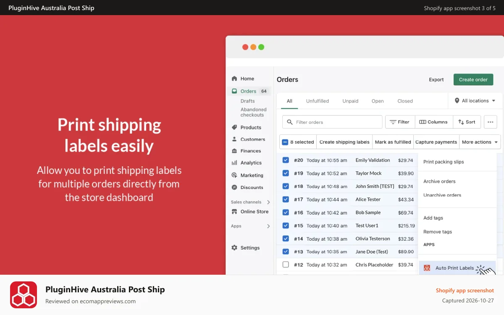This screenshot has height=315, width=504.
Task: Uncheck order #17 Alice Tester checkbox
Action: (x=286, y=199)
